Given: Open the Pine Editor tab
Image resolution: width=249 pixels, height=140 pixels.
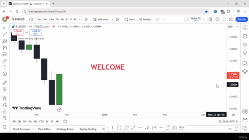Looking at the screenshot, I should click(x=44, y=129).
